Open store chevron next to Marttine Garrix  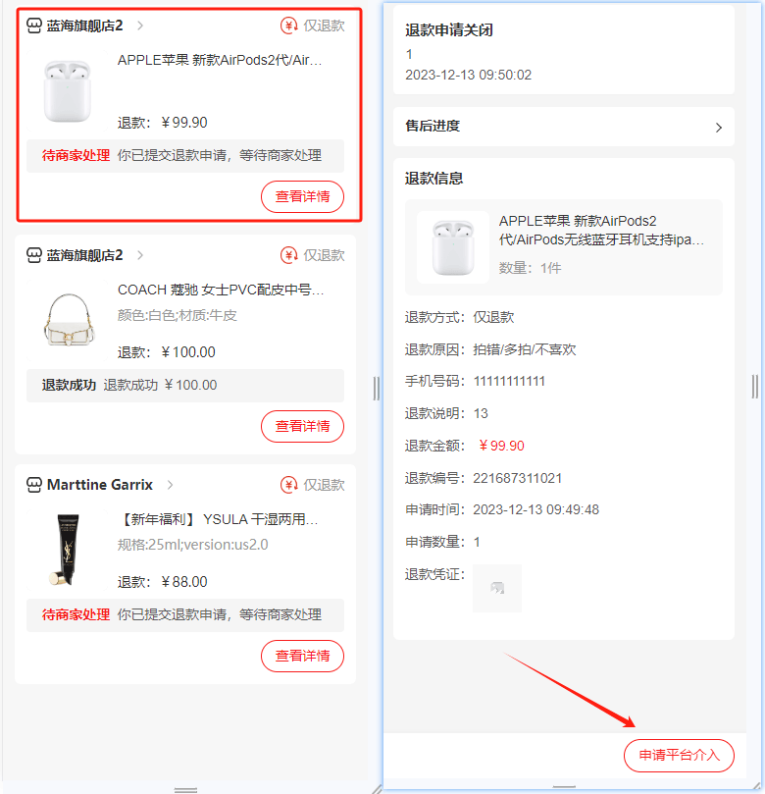coord(170,485)
